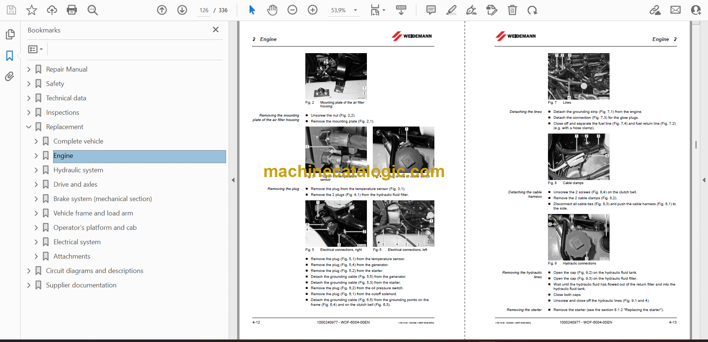This screenshot has height=342, width=708.
Task: Expand the Engine bookmark
Action: click(36, 156)
